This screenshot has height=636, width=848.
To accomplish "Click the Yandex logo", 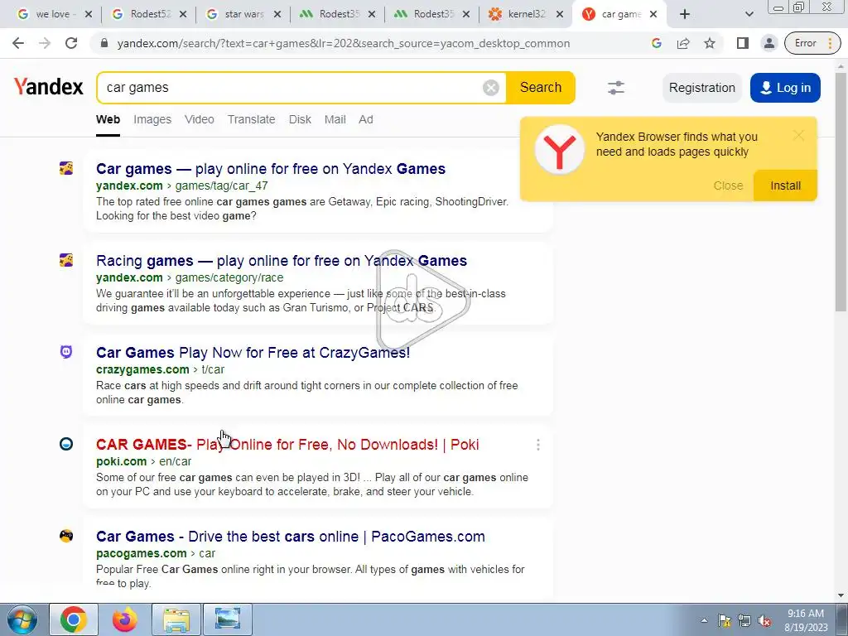I will coord(49,86).
